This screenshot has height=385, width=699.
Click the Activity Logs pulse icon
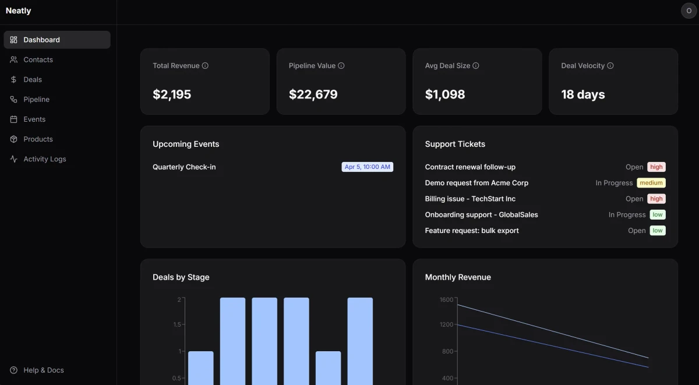tap(13, 158)
